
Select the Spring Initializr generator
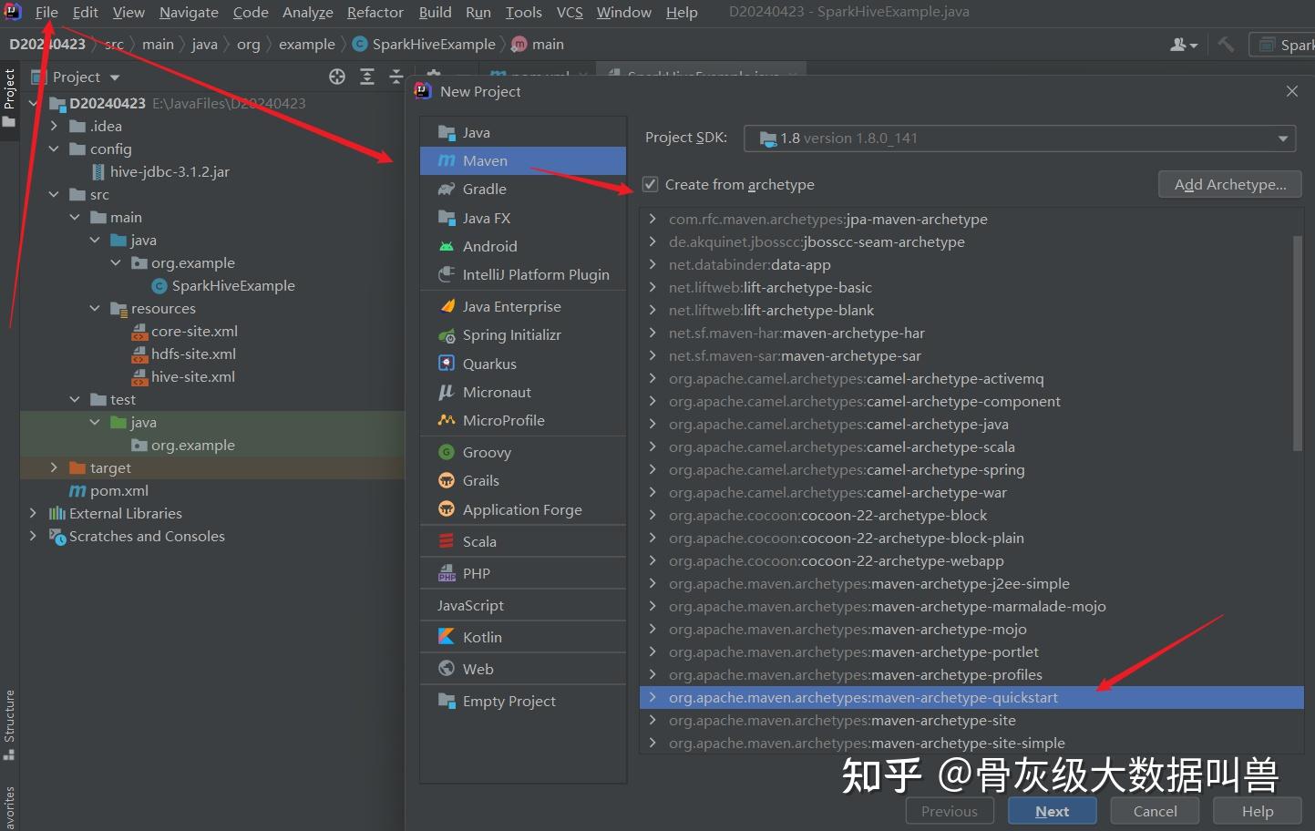click(x=510, y=334)
